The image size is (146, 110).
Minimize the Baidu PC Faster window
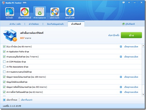(135, 3)
